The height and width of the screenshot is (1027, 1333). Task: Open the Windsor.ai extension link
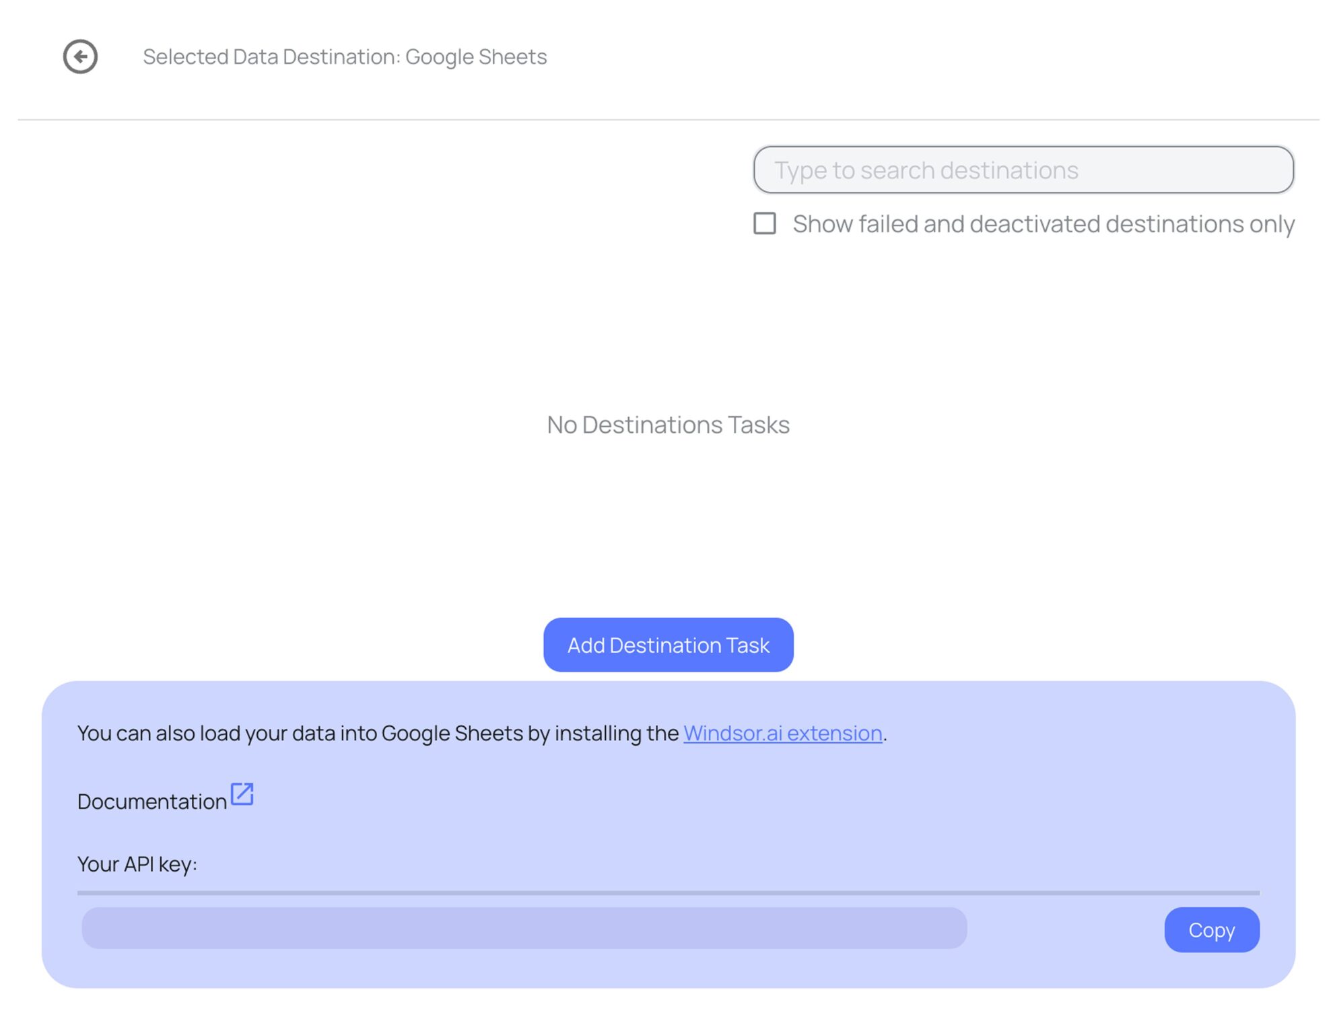pyautogui.click(x=783, y=733)
